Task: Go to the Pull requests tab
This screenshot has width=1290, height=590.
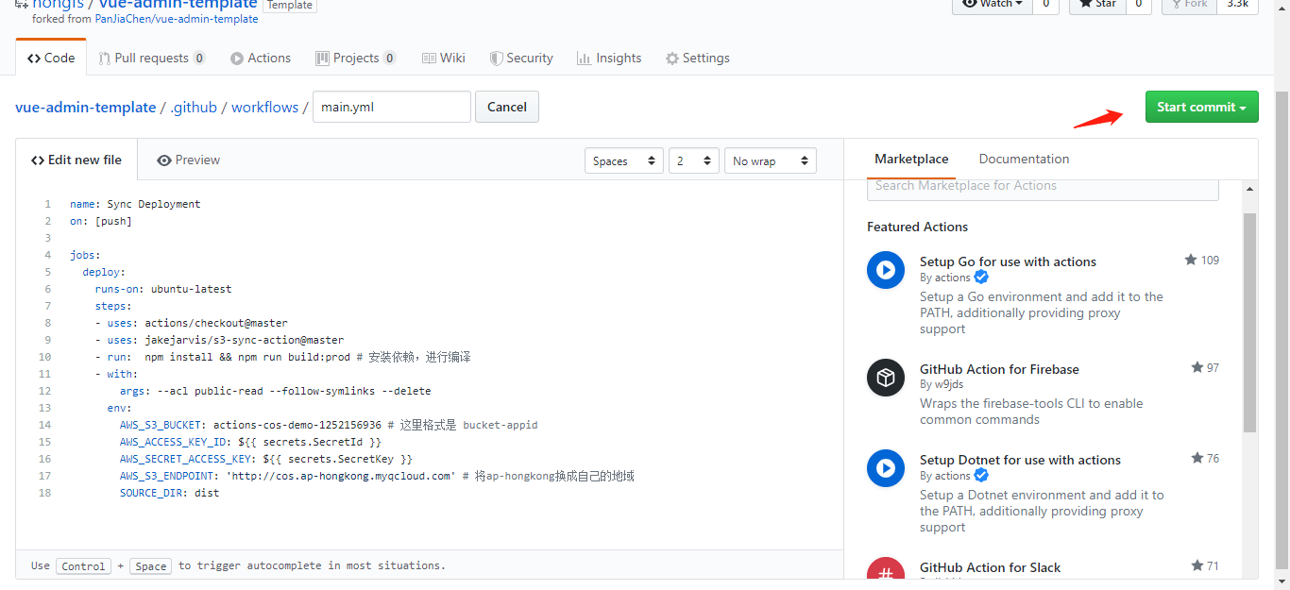Action: tap(152, 58)
